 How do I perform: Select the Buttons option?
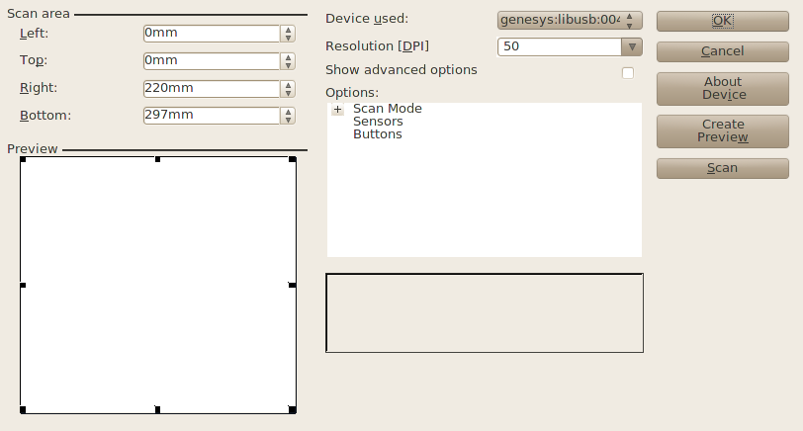pyautogui.click(x=378, y=134)
